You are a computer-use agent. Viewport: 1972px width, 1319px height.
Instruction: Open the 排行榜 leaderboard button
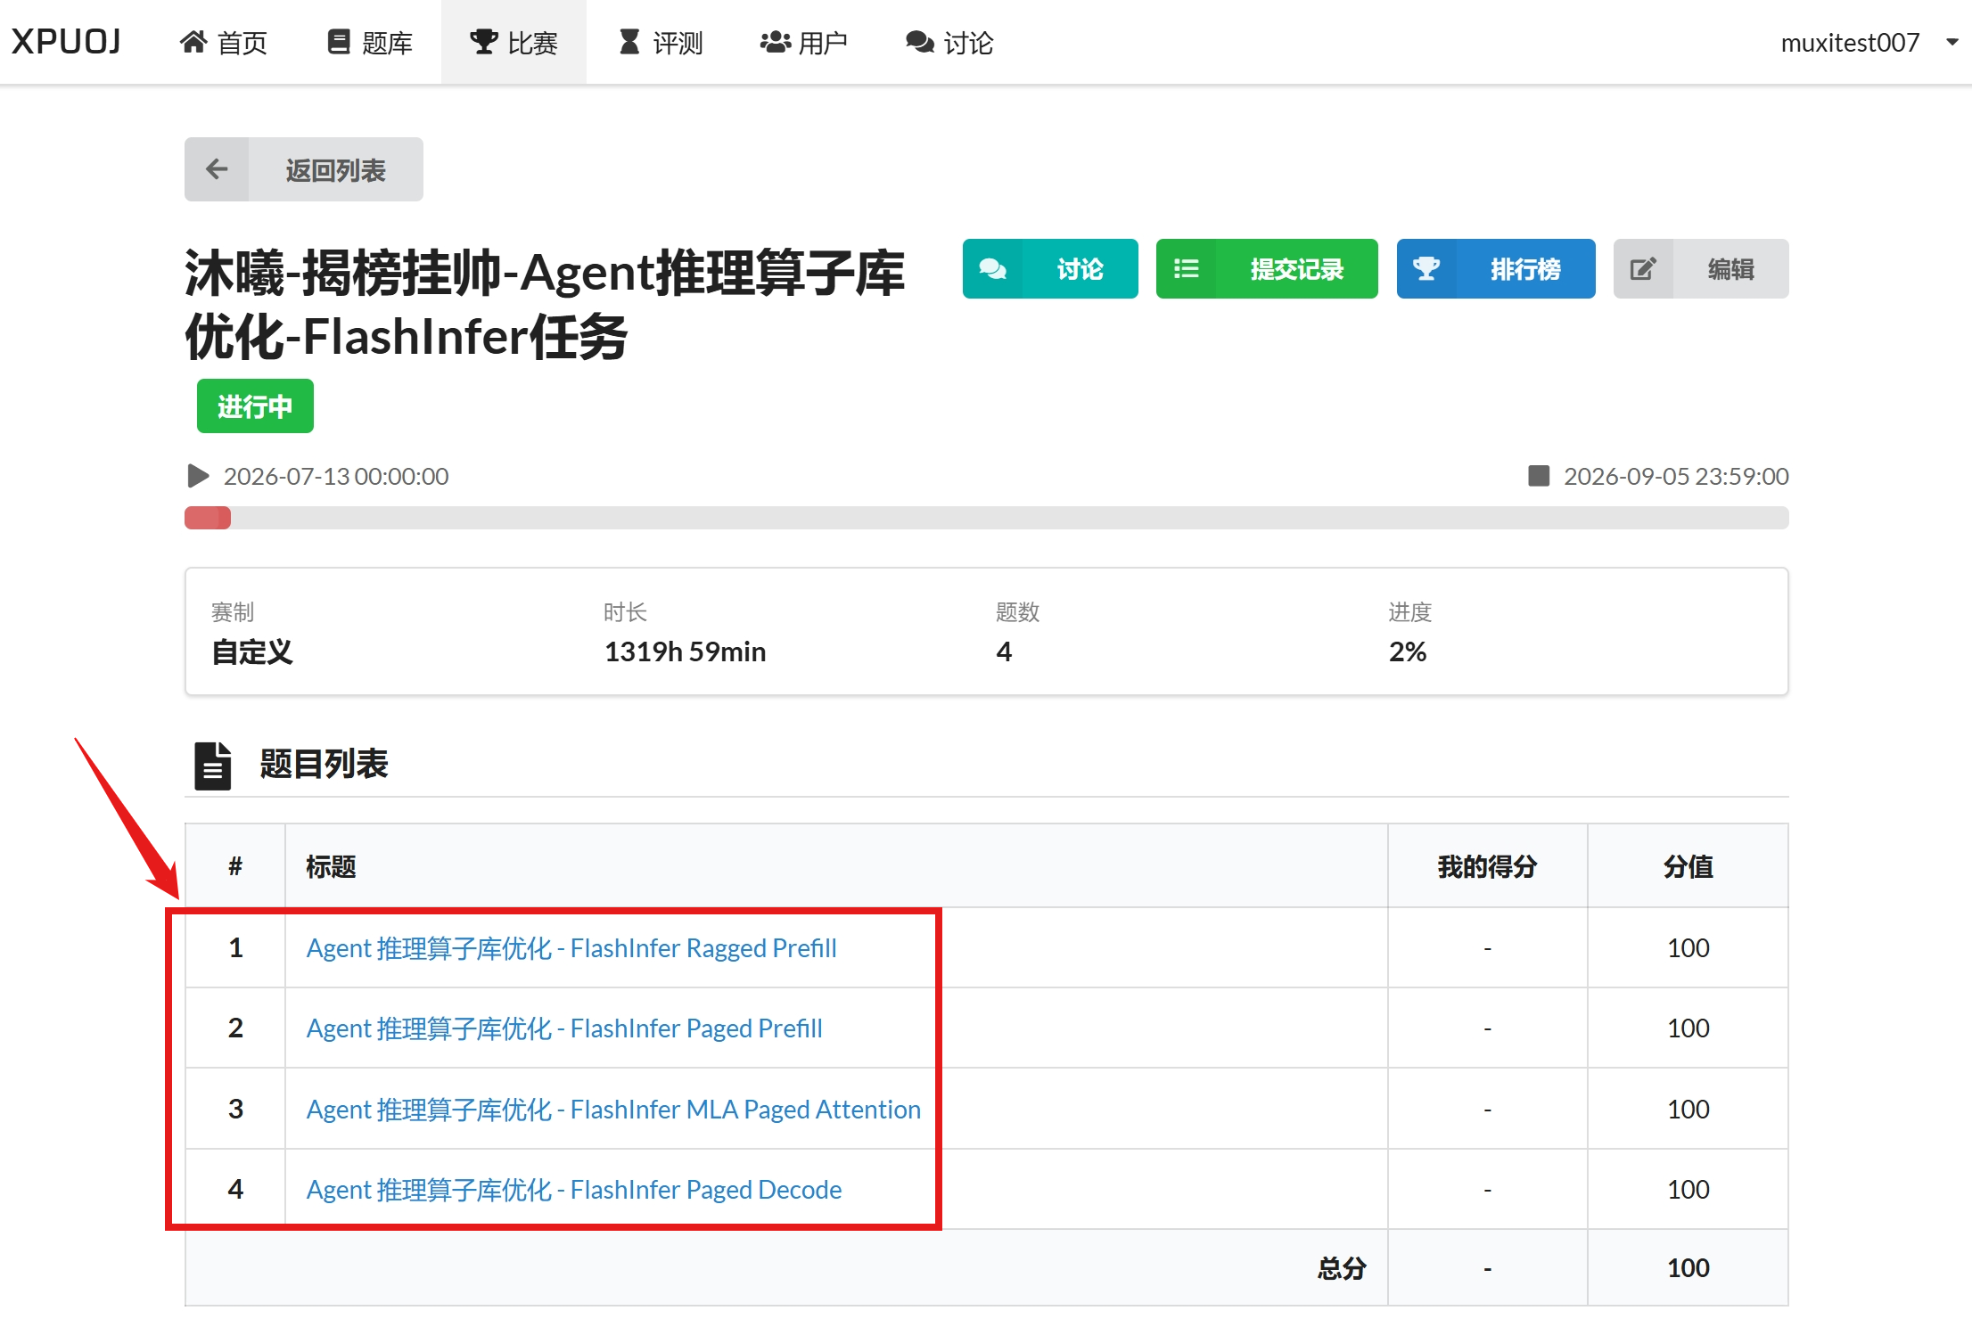[x=1496, y=268]
